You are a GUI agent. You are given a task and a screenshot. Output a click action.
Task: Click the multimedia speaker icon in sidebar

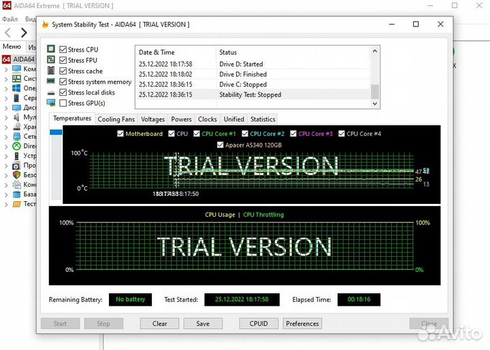click(18, 117)
